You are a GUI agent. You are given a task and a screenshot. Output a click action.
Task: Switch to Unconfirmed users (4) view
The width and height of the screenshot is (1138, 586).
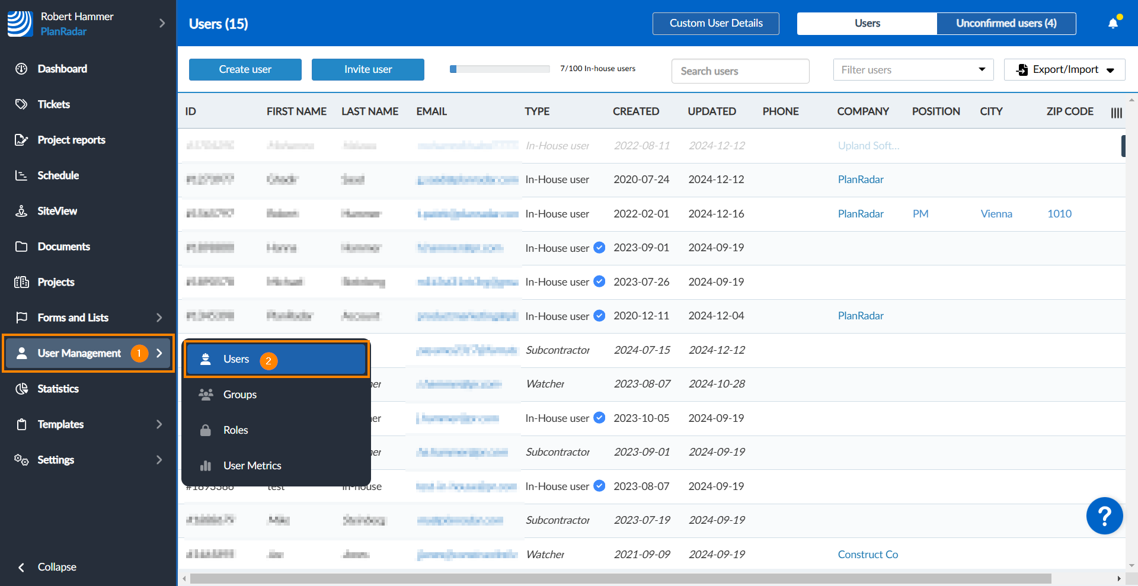[x=1006, y=24]
